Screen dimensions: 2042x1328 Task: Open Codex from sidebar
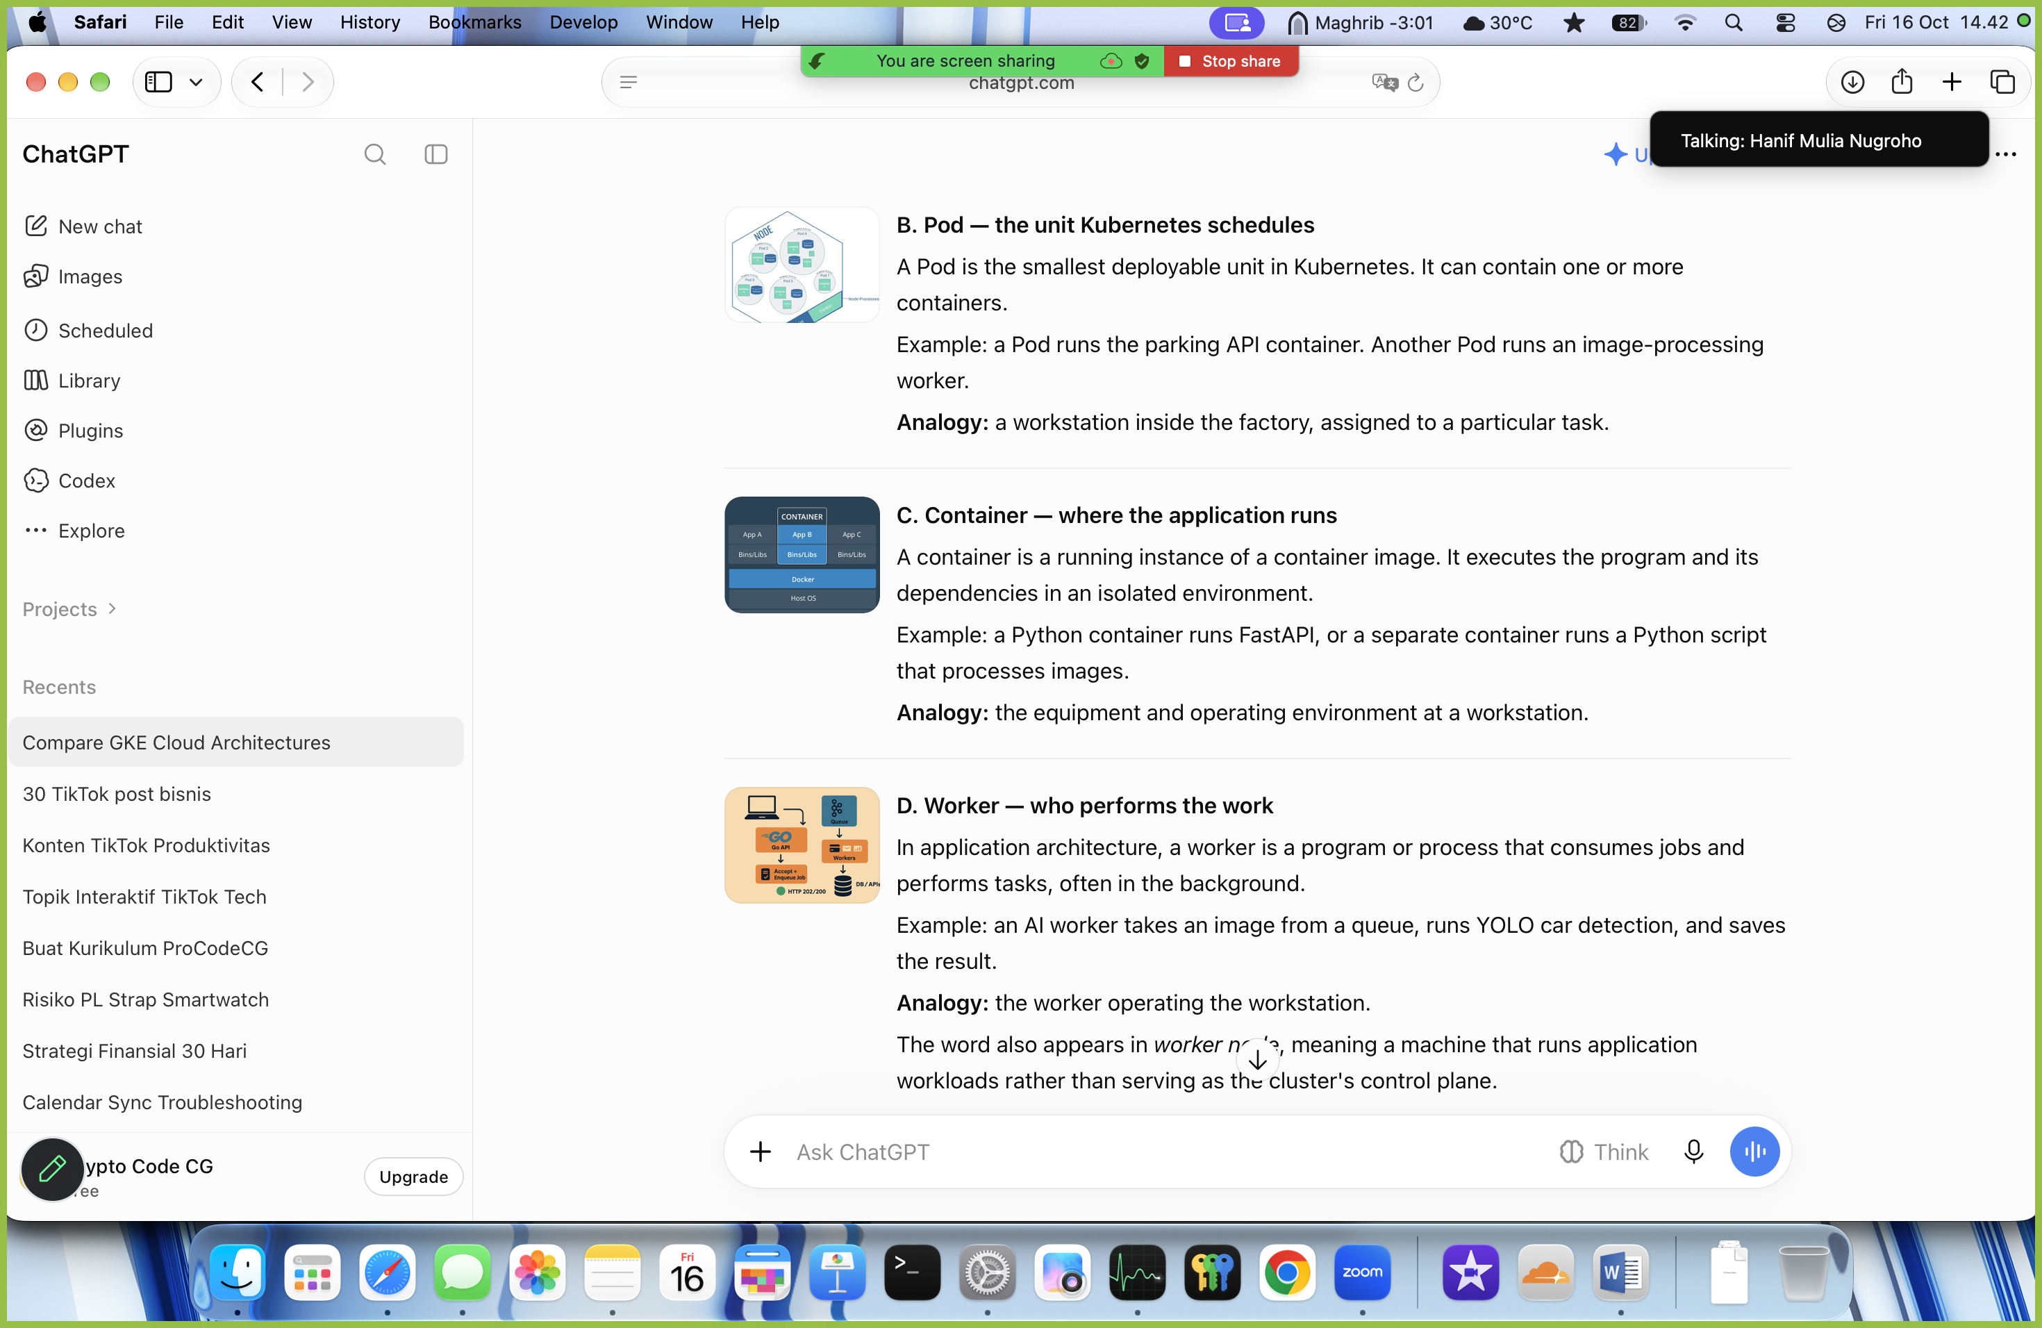coord(70,481)
